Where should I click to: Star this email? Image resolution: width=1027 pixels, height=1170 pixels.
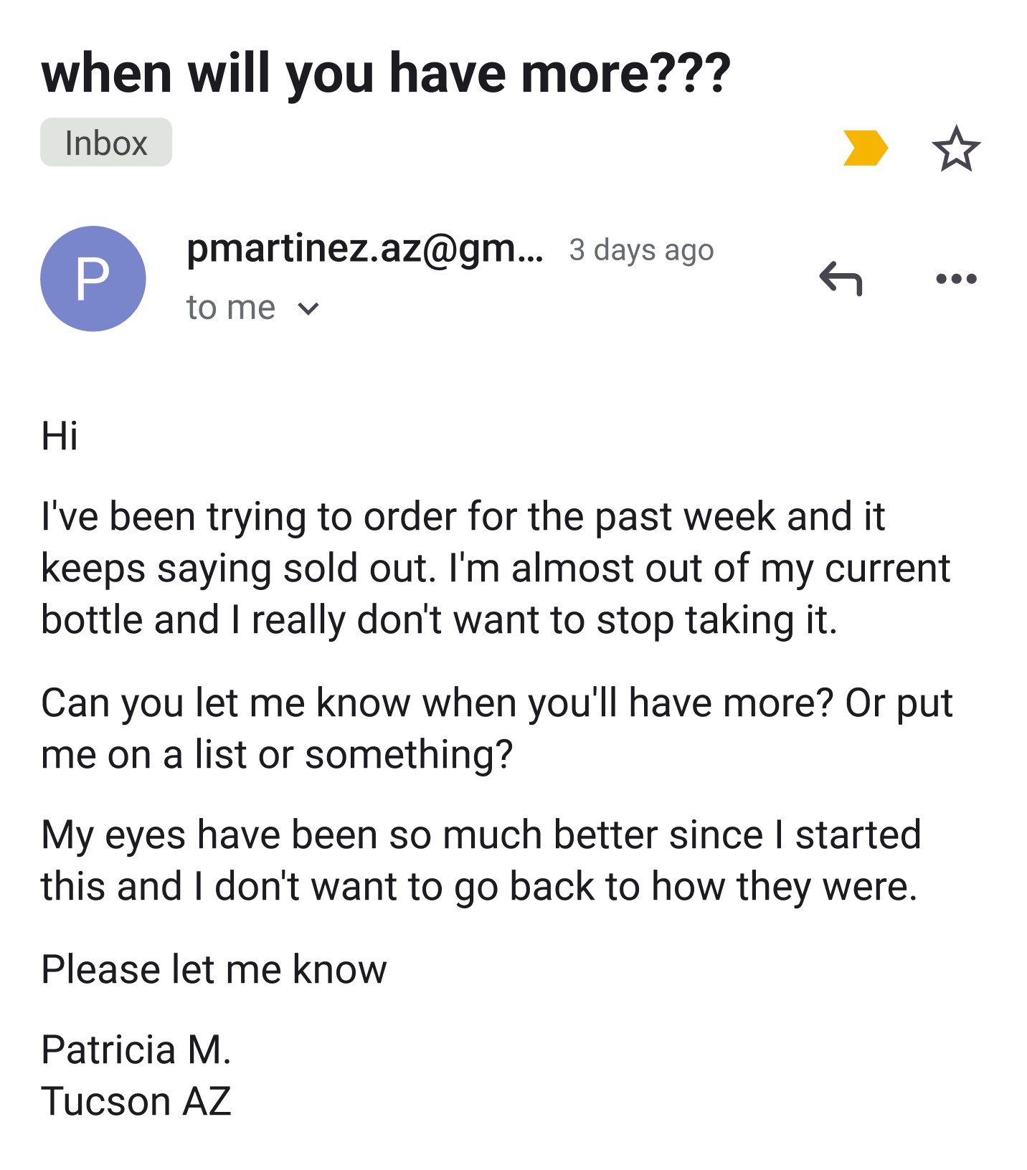point(956,148)
